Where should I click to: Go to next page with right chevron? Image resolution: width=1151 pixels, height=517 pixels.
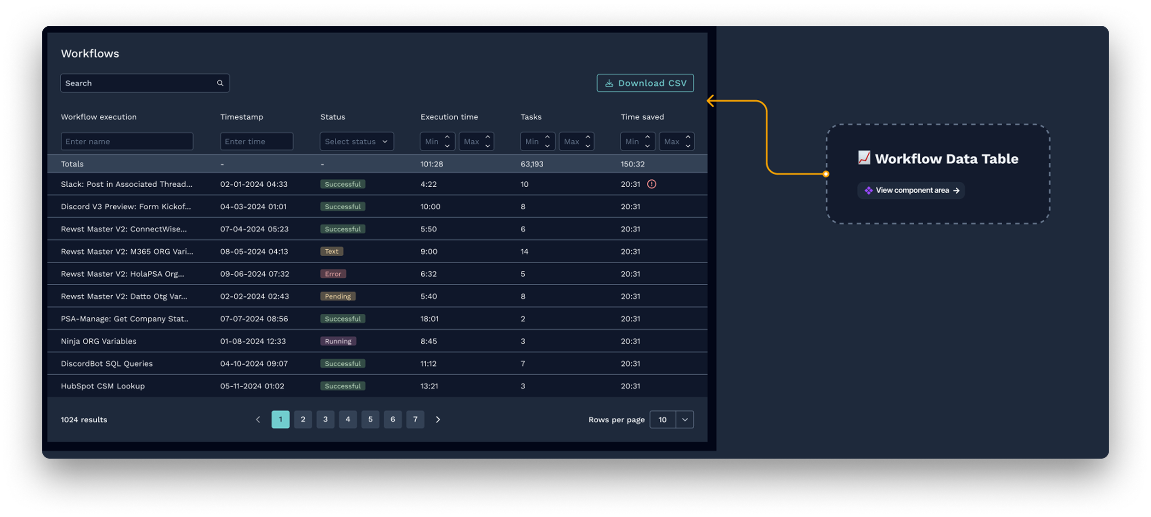coord(438,419)
